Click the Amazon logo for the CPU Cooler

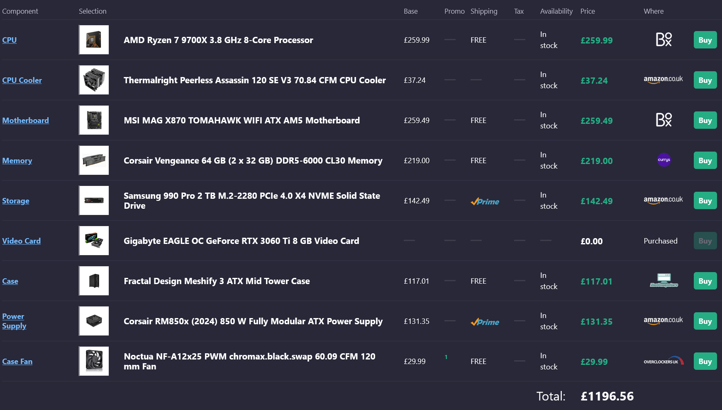point(663,80)
